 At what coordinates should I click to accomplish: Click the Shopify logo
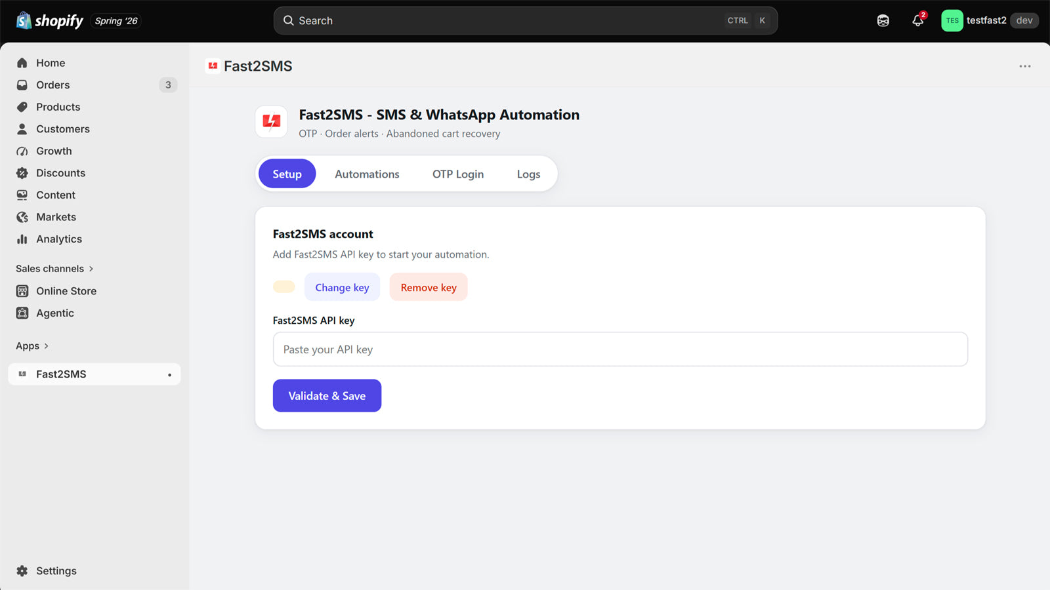point(50,21)
